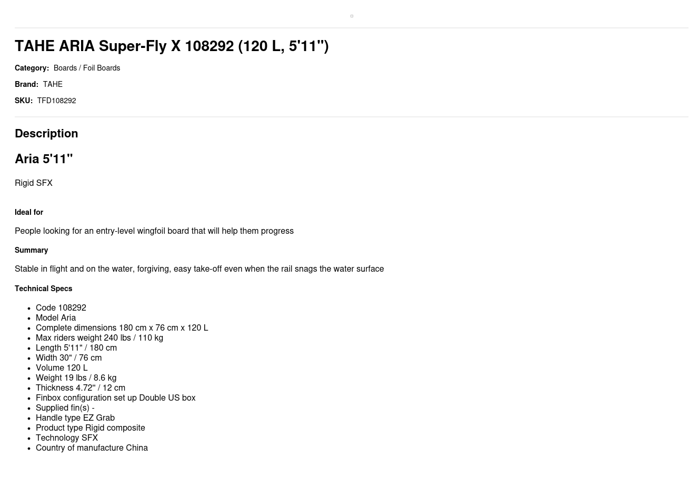Screen dimensions: 699x477
Task: Click the Technology SFX spec item
Action: point(67,438)
